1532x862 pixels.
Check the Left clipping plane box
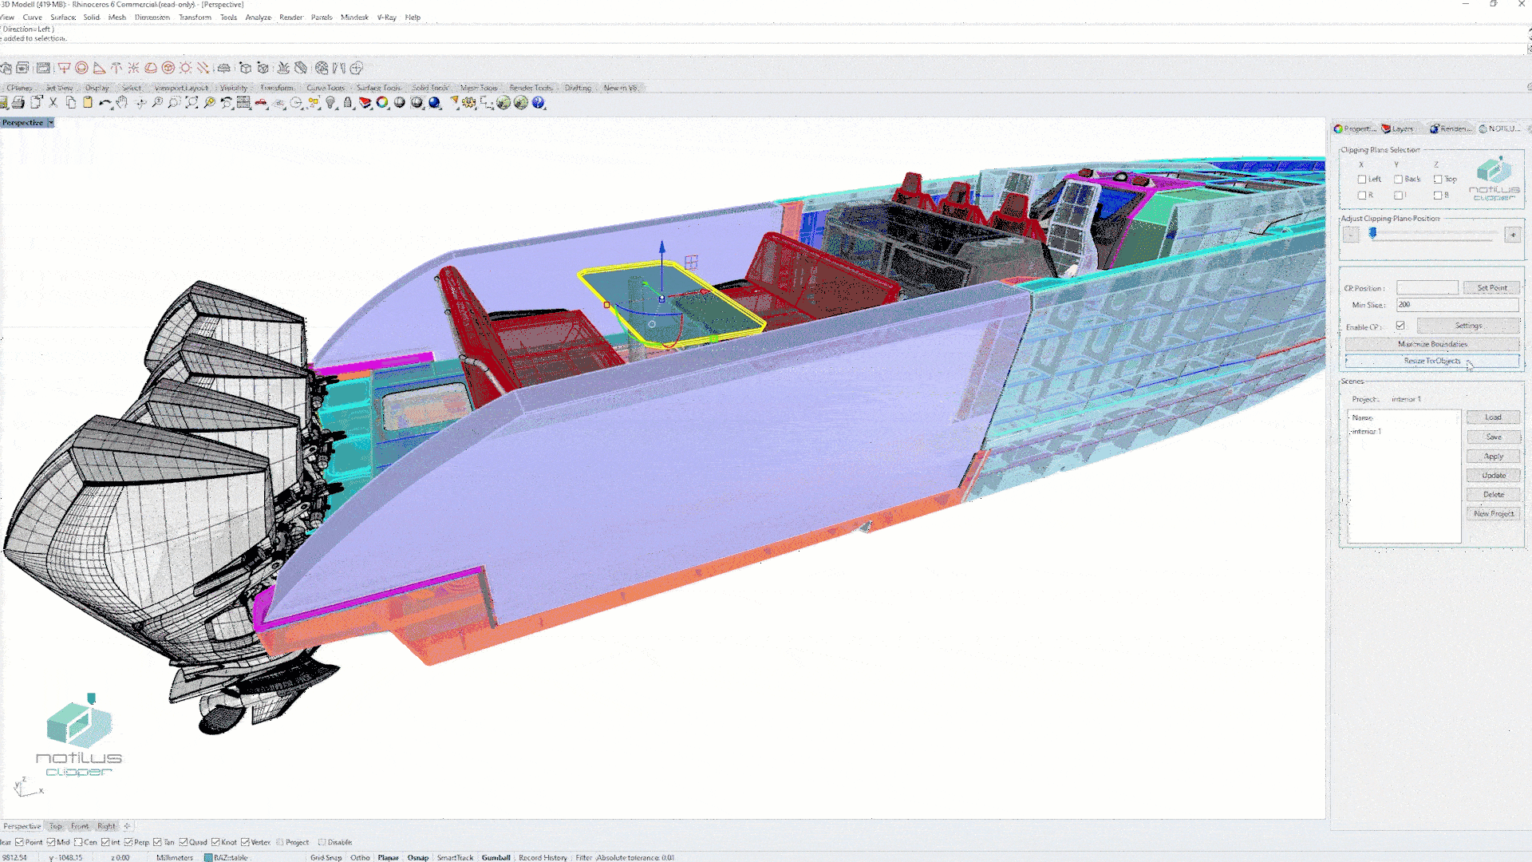1362,180
